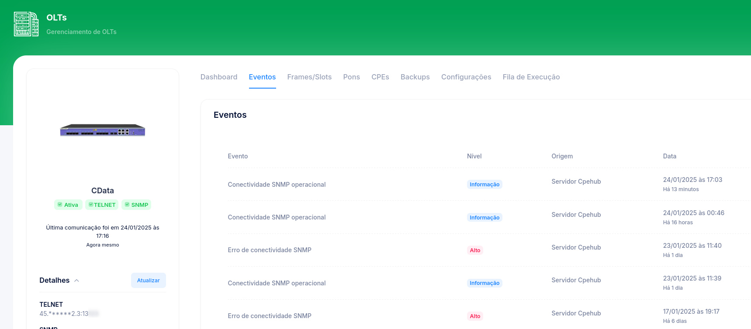The height and width of the screenshot is (329, 751).
Task: Open the Configurações tab
Action: coord(466,77)
